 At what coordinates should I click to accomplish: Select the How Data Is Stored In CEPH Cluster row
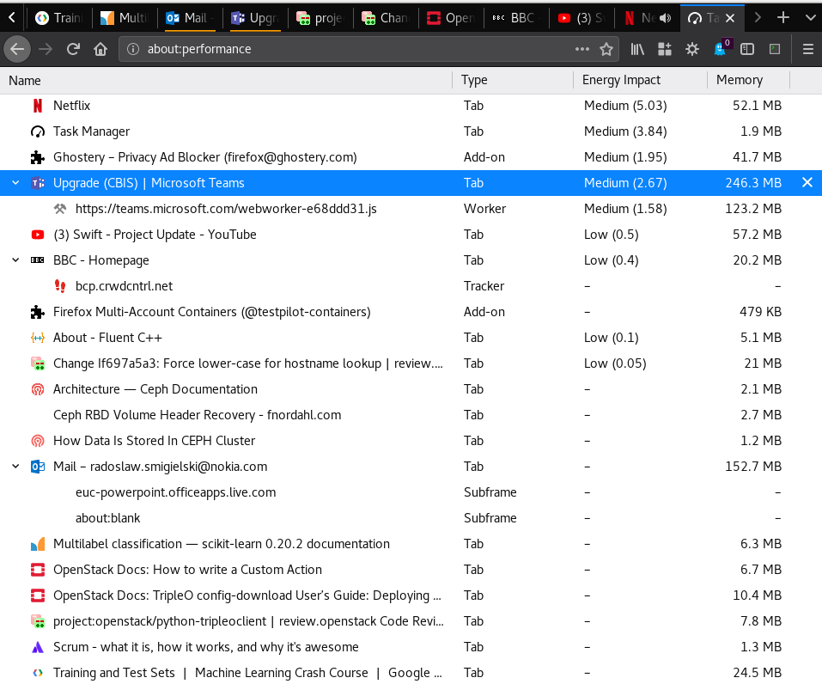click(x=411, y=441)
